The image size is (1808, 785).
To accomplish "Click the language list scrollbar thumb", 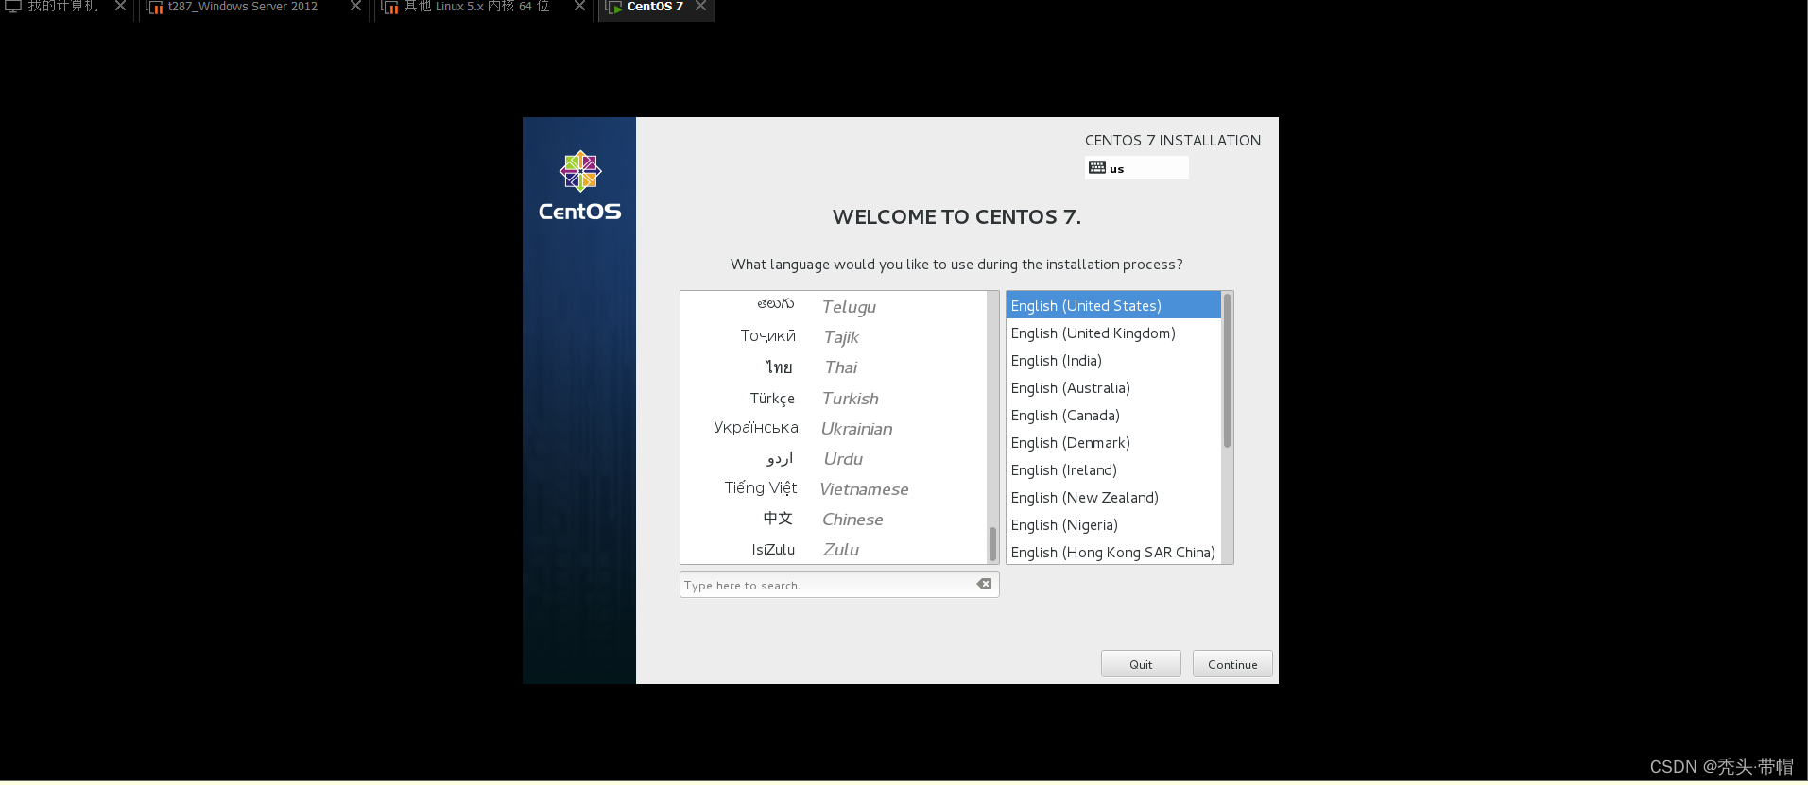I will [992, 544].
